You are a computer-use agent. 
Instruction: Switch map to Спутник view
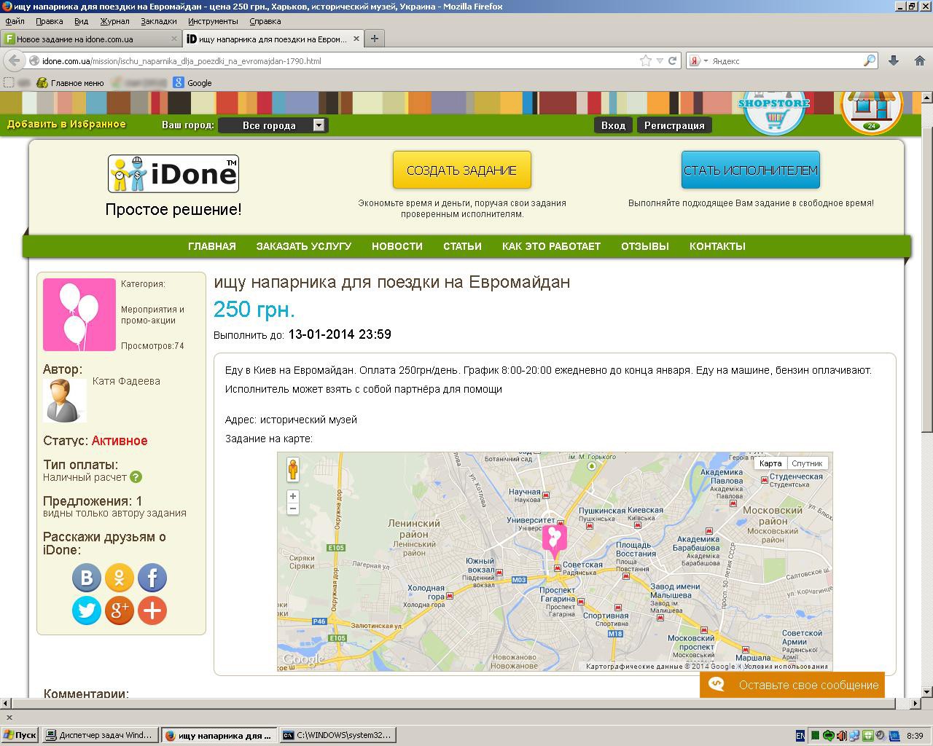(x=807, y=463)
